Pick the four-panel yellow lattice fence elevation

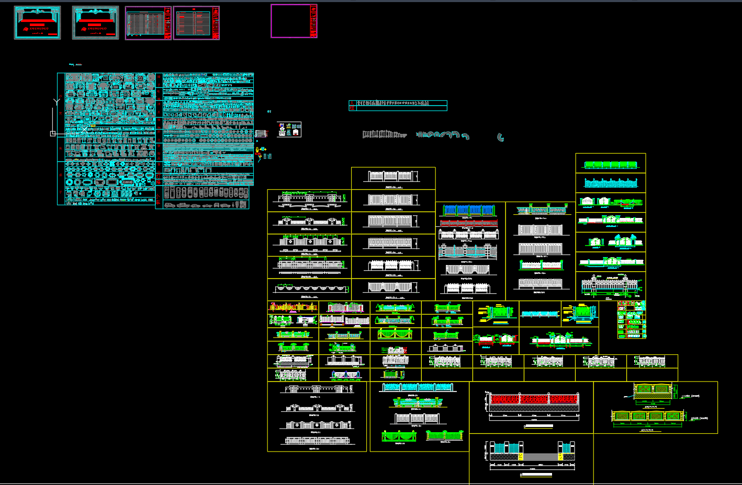pyautogui.click(x=648, y=417)
